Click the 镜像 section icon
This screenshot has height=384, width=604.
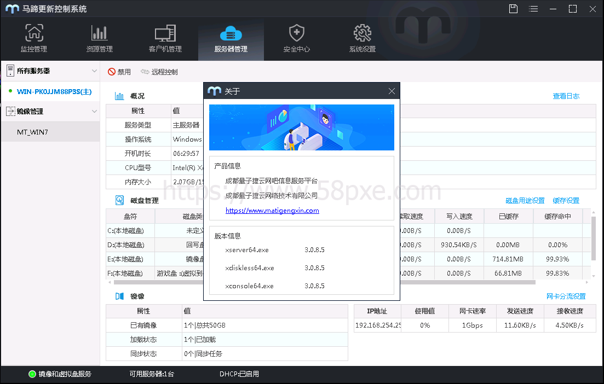(119, 296)
